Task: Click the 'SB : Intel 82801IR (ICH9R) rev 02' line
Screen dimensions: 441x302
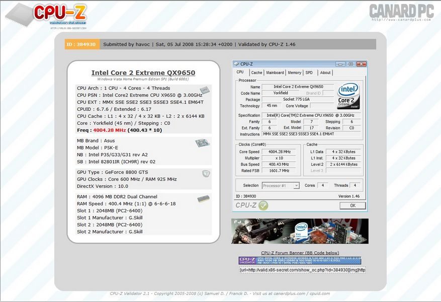Action: pos(116,162)
